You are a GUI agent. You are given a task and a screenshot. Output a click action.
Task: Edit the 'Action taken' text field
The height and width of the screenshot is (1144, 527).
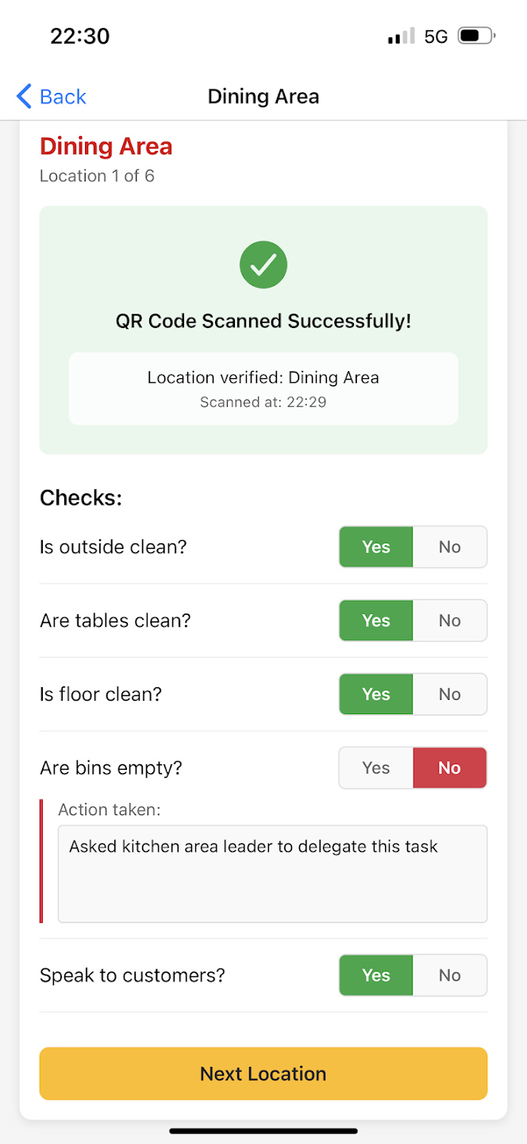[272, 873]
